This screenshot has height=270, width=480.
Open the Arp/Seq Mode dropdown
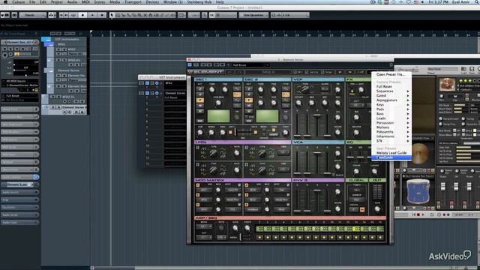coord(204,226)
